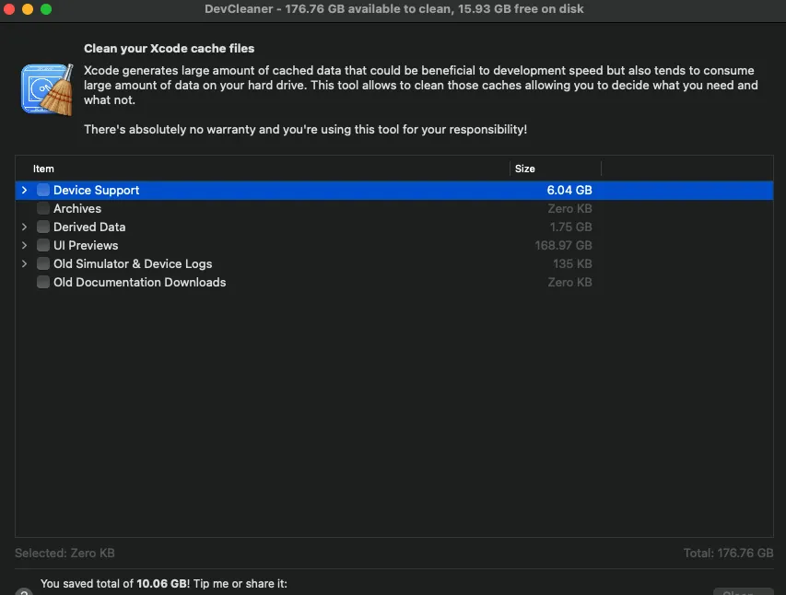
Task: Expand the Device Support row
Action: (24, 190)
